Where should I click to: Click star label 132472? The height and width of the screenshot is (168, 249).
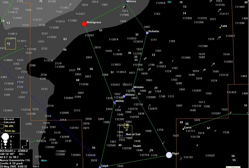pyautogui.click(x=115, y=85)
